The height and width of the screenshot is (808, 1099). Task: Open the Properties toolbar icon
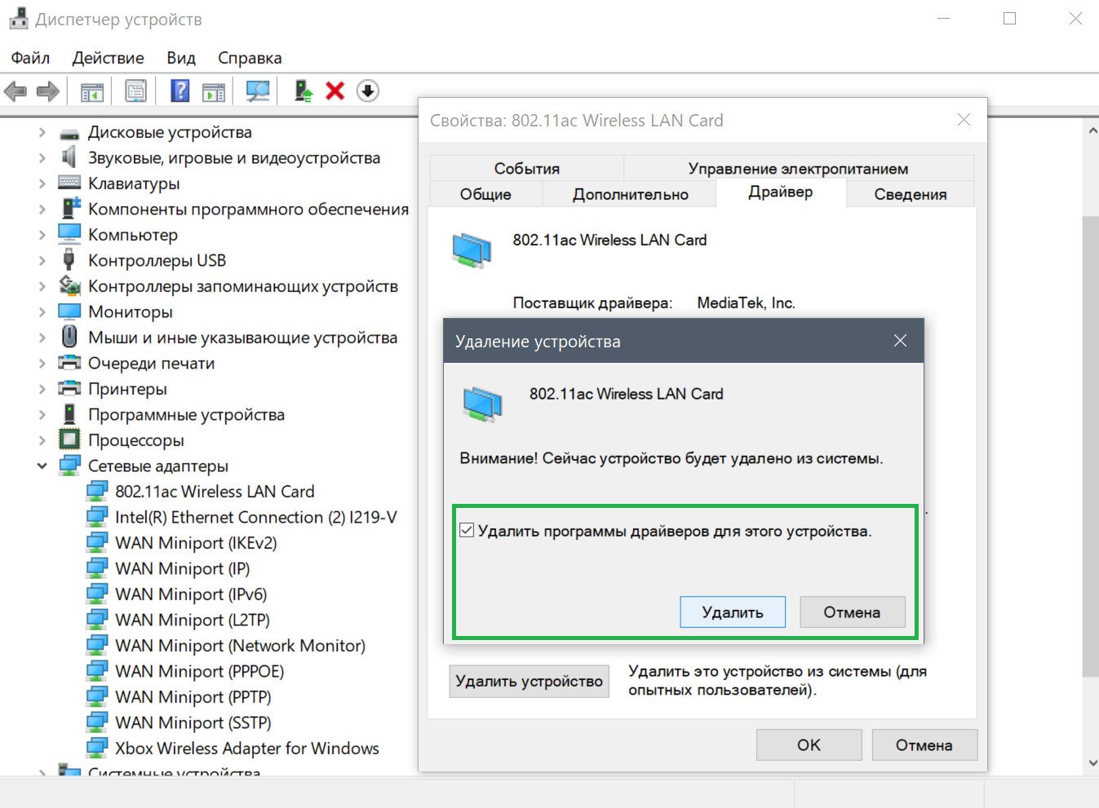pyautogui.click(x=136, y=91)
